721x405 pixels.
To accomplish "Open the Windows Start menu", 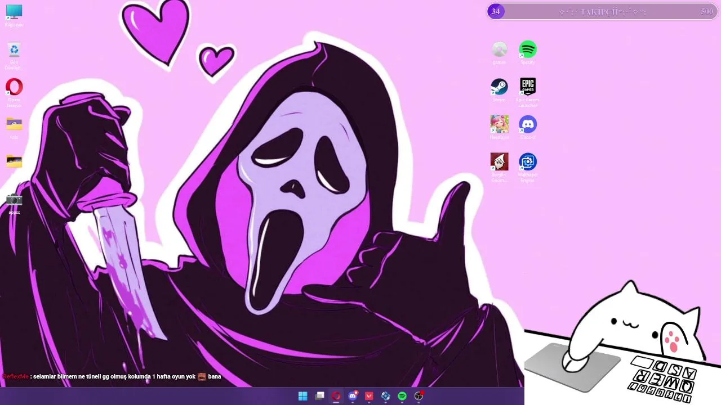I will 303,396.
